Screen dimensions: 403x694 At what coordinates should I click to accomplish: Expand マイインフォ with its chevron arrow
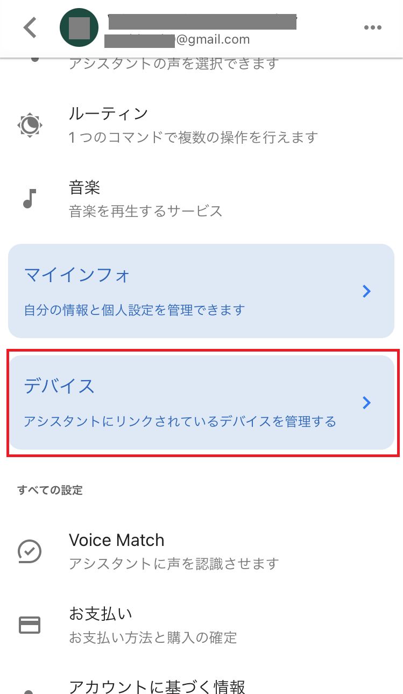click(x=366, y=291)
